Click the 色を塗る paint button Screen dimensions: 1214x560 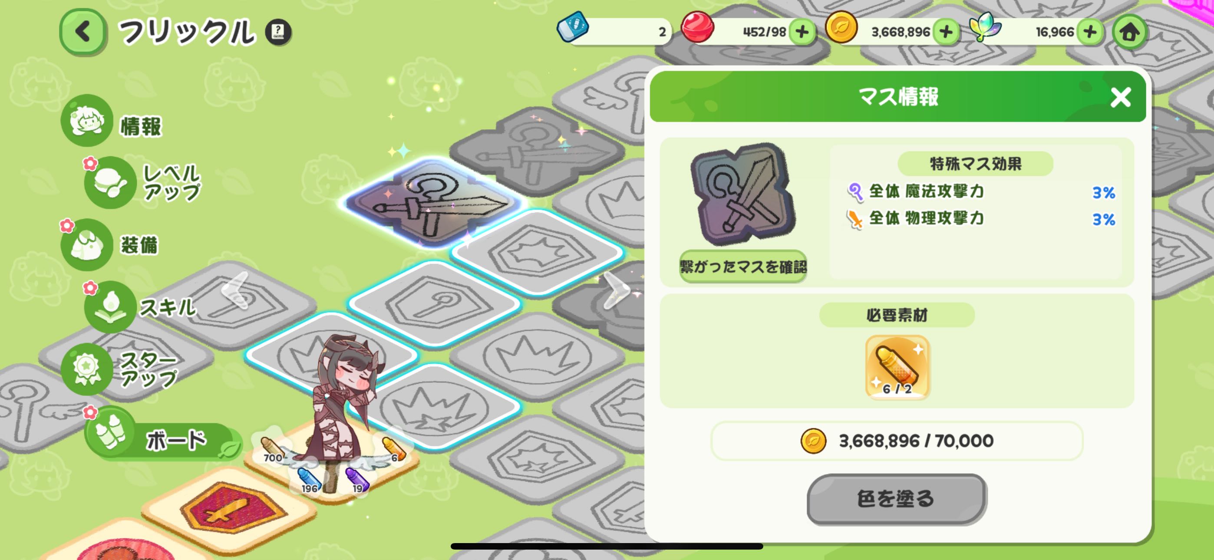(x=896, y=499)
